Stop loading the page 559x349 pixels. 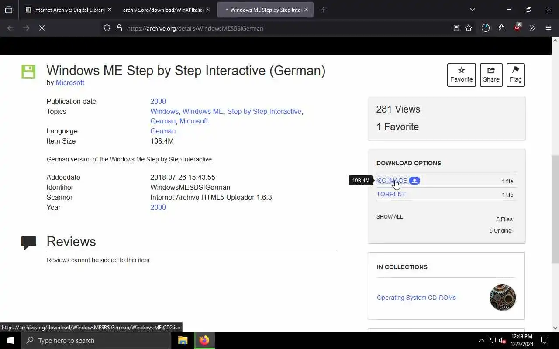tap(42, 28)
